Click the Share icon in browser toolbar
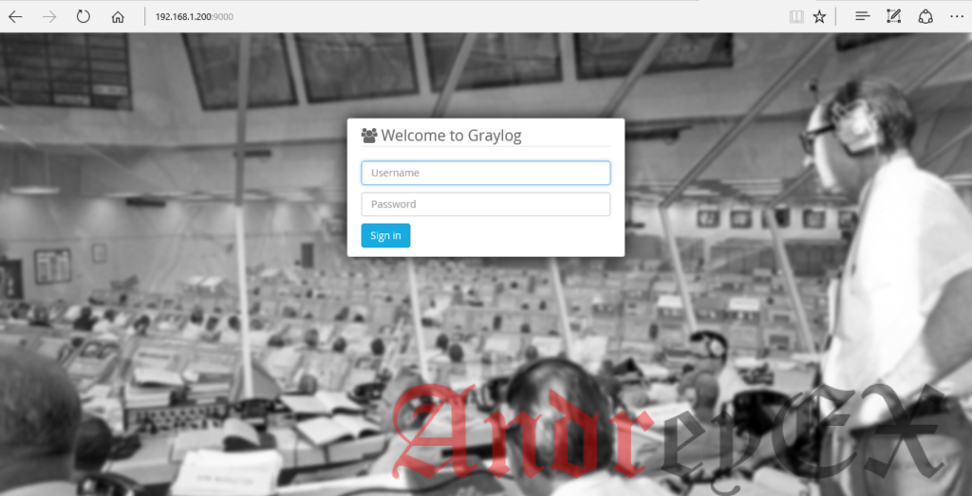Image resolution: width=972 pixels, height=496 pixels. tap(925, 17)
